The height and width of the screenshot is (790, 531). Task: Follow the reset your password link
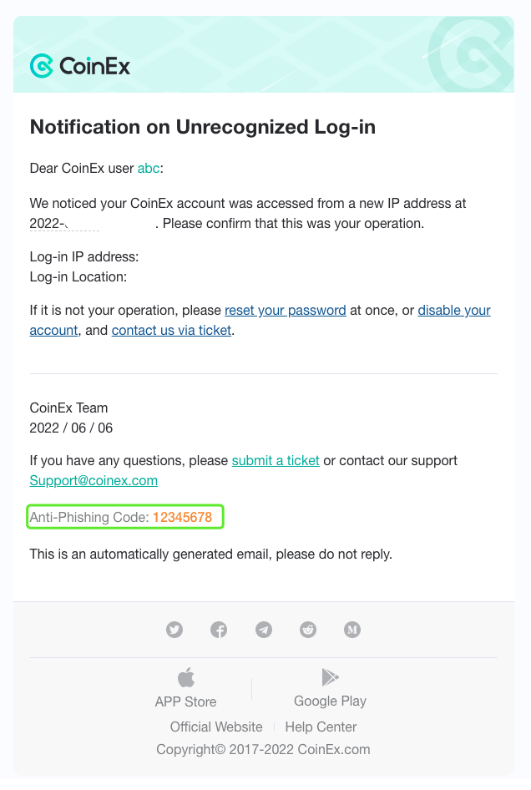tap(286, 311)
